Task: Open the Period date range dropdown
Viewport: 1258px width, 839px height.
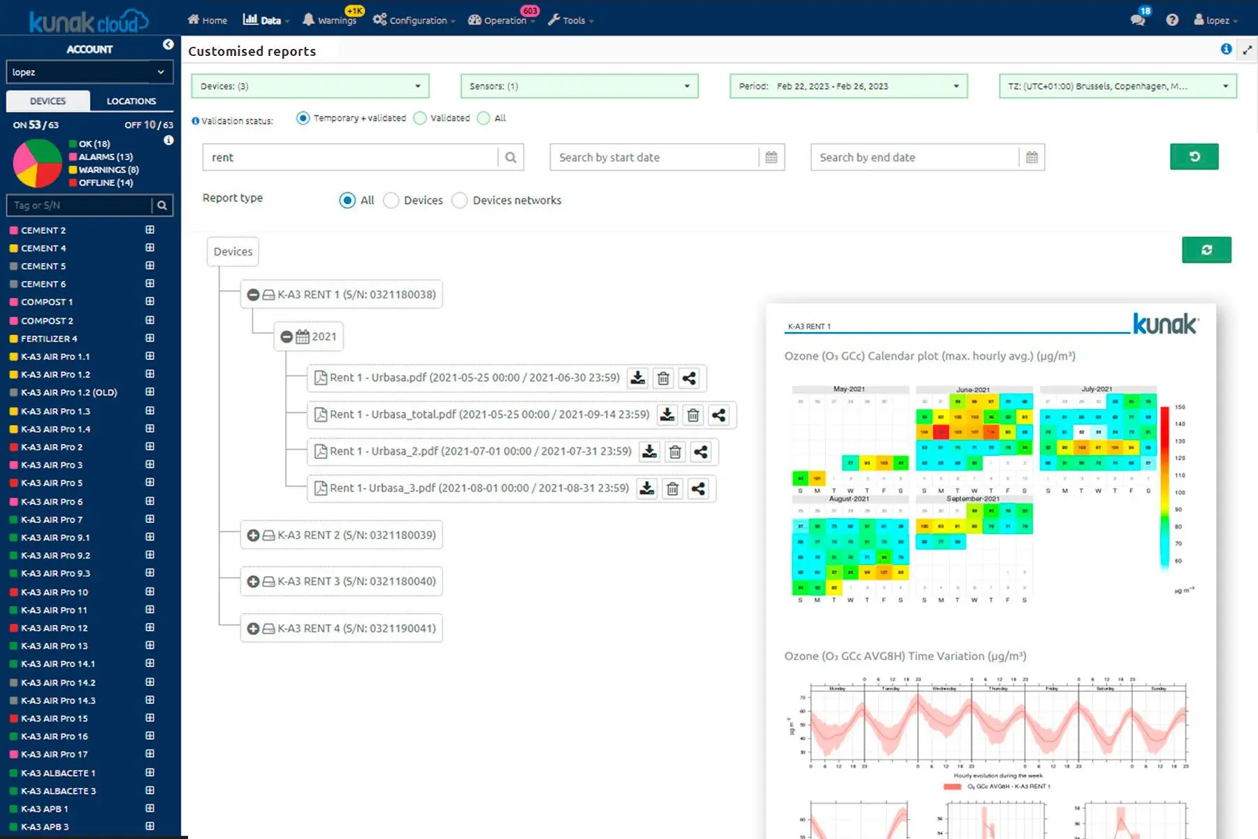Action: click(x=848, y=86)
